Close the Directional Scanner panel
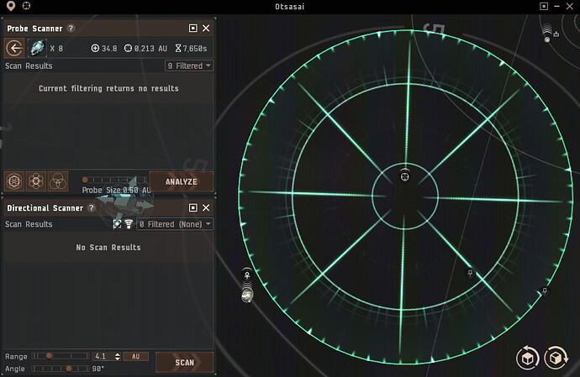 pyautogui.click(x=206, y=207)
